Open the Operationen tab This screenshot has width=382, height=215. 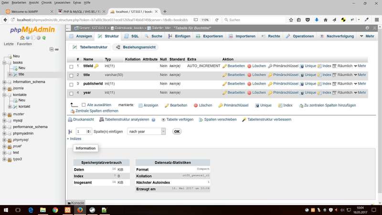tap(300, 36)
